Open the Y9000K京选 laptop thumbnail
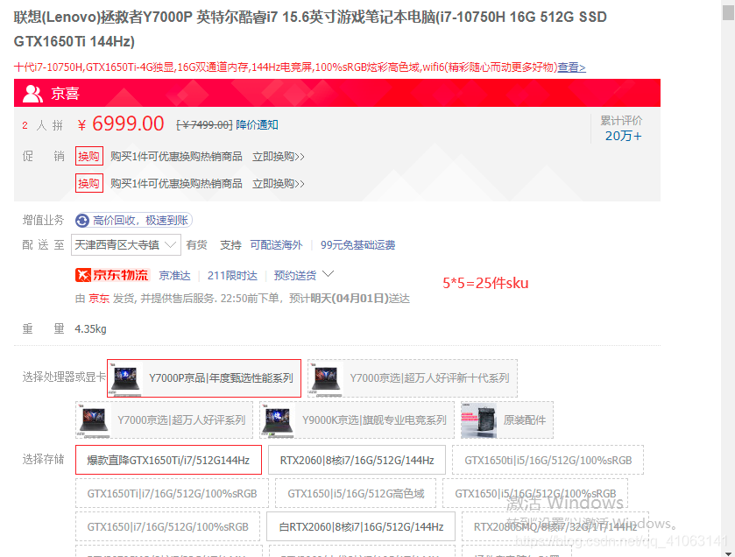This screenshot has height=557, width=735. coord(278,420)
